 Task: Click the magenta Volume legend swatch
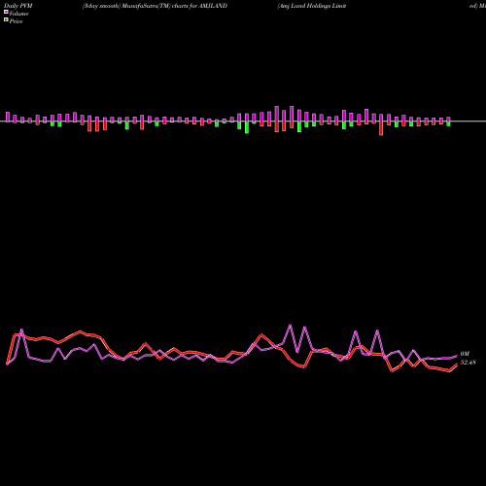[x=6, y=13]
